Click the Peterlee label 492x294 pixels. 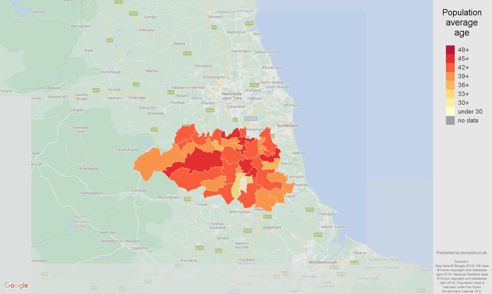coord(301,185)
